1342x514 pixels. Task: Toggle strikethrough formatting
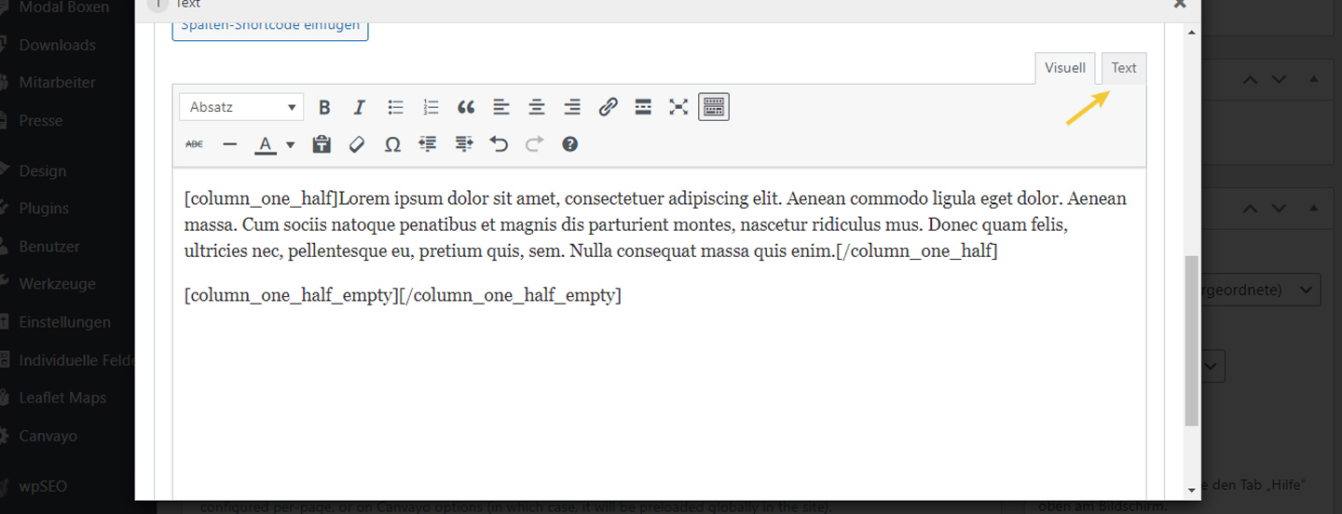tap(194, 144)
